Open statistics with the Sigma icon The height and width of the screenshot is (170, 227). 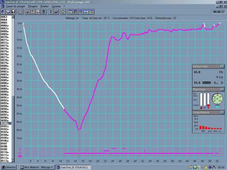point(51,12)
